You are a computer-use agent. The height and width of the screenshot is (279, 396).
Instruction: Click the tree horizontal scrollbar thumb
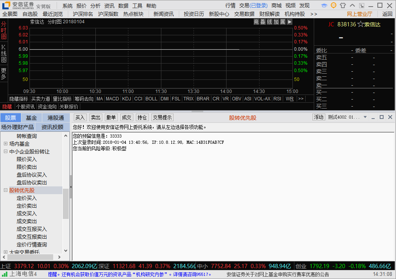(x=30, y=257)
